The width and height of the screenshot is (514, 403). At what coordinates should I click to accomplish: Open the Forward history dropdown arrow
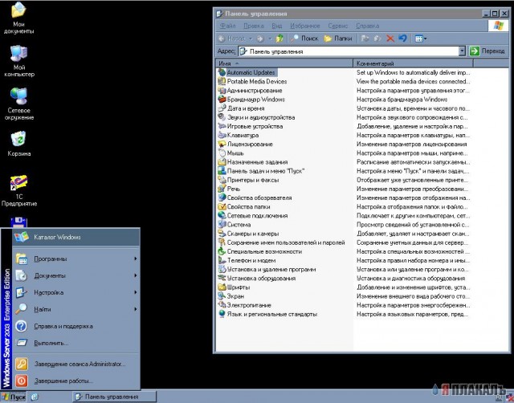pos(270,39)
